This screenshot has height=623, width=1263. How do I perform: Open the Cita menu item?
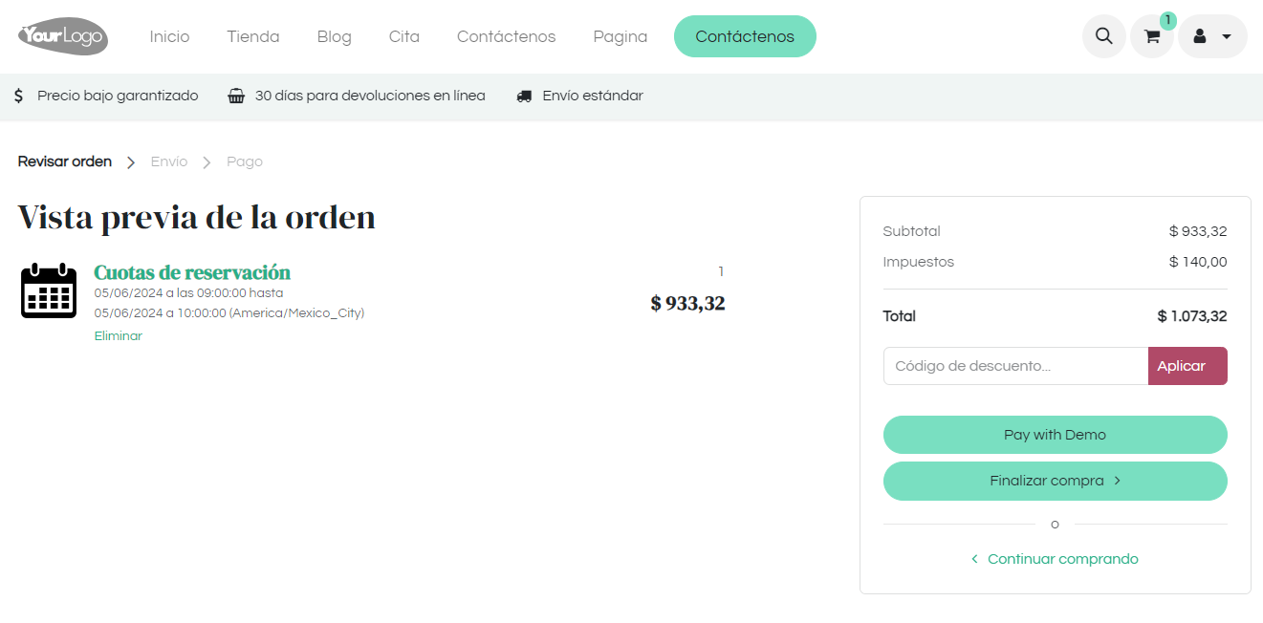pos(404,36)
